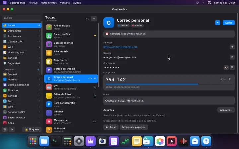Click the entry list scrollbar

[98, 55]
